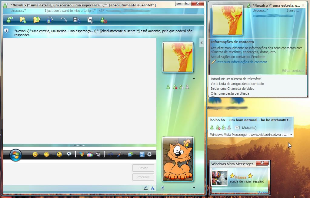
Task: Choose 'Criar uma pasta partilhada'
Action: [230, 93]
